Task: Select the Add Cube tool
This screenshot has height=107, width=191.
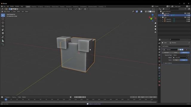Action: click(3, 45)
